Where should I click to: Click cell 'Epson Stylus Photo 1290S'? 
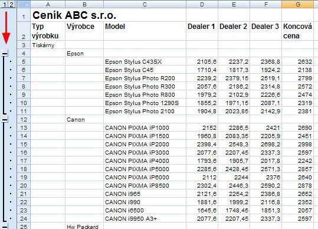pos(145,103)
